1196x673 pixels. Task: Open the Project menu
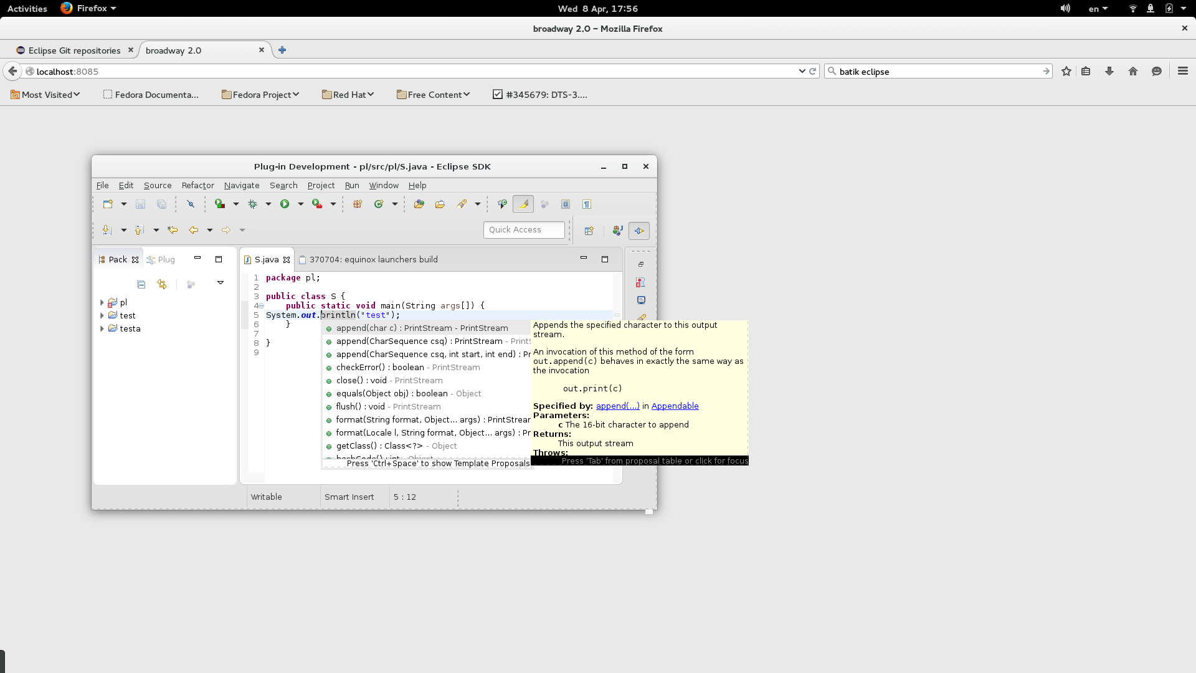point(321,185)
